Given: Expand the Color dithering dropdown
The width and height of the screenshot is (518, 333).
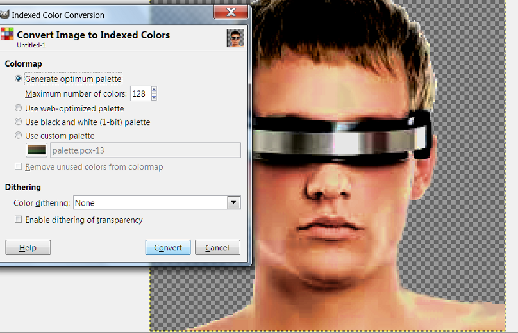Looking at the screenshot, I should tap(233, 202).
